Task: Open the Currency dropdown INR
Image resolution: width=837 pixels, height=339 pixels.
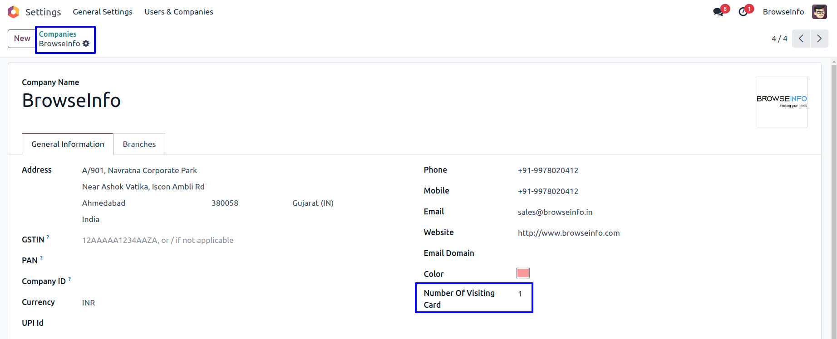Action: [x=89, y=303]
